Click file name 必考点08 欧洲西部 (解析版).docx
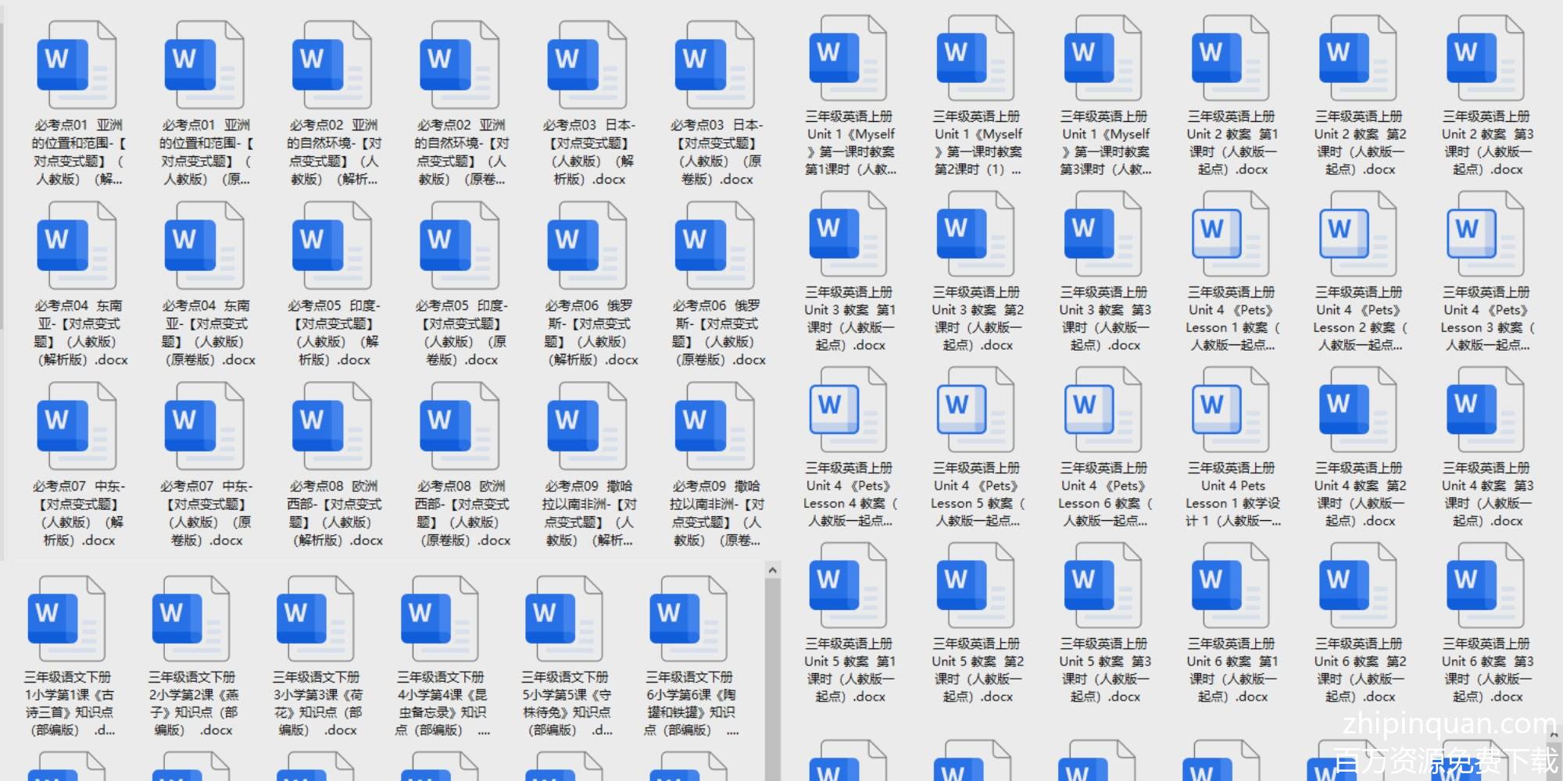 tap(334, 513)
